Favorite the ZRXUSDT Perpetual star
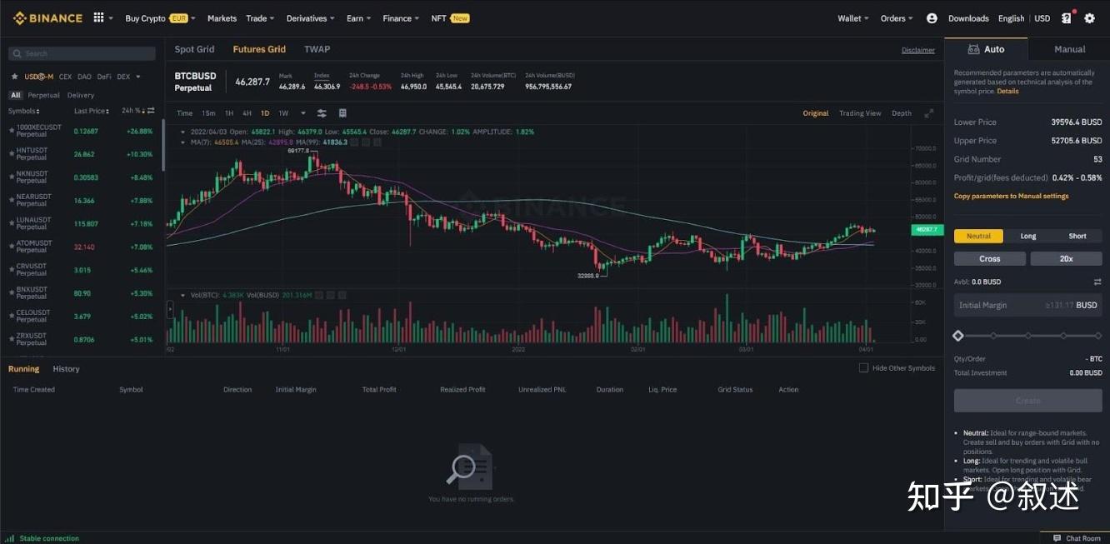Screen dimensions: 1110x544 click(x=12, y=340)
